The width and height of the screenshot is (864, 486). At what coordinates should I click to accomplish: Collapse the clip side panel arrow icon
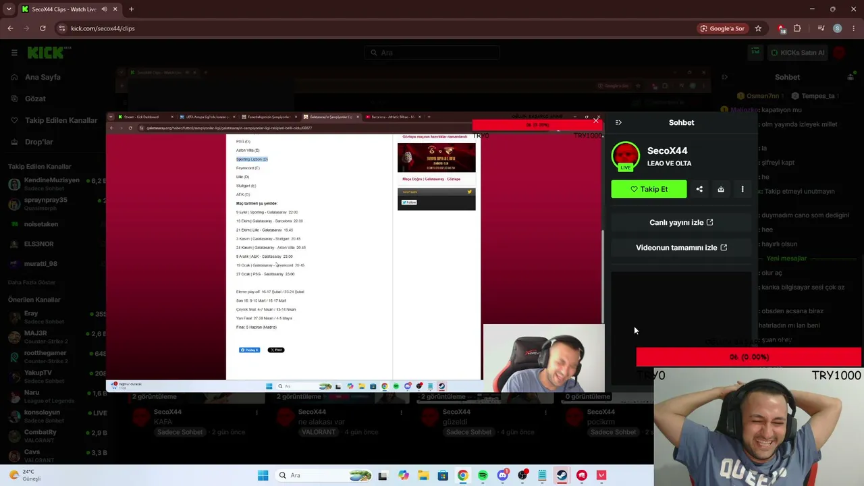tap(618, 122)
